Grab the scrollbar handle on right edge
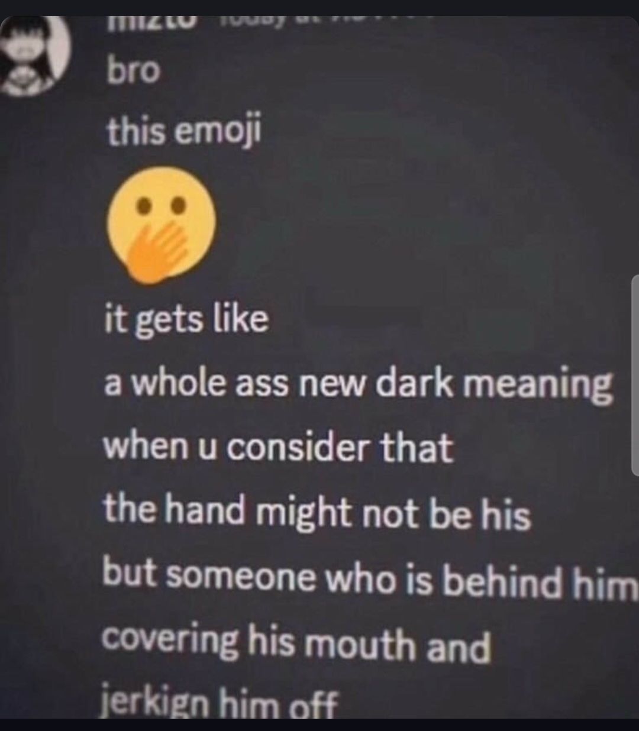 coord(635,376)
